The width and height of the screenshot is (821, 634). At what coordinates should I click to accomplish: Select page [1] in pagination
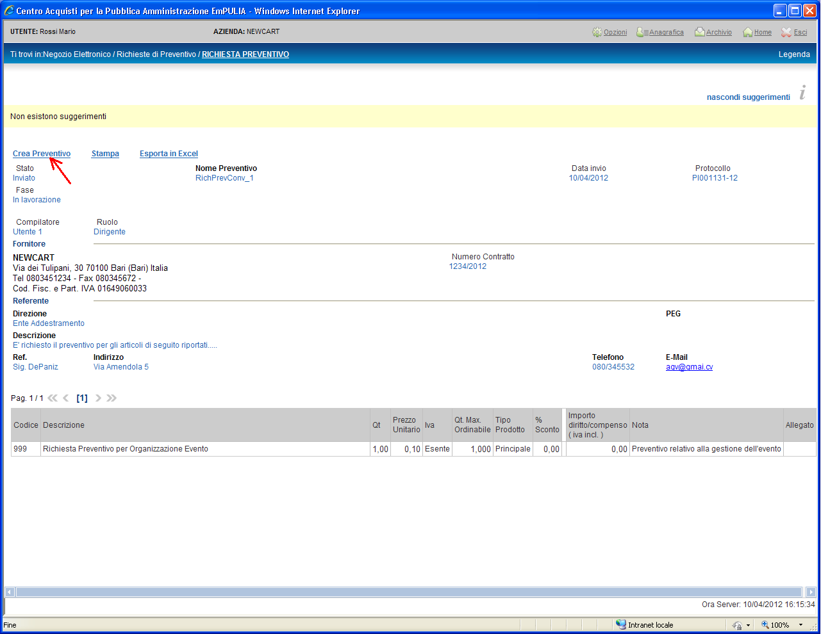click(x=82, y=398)
